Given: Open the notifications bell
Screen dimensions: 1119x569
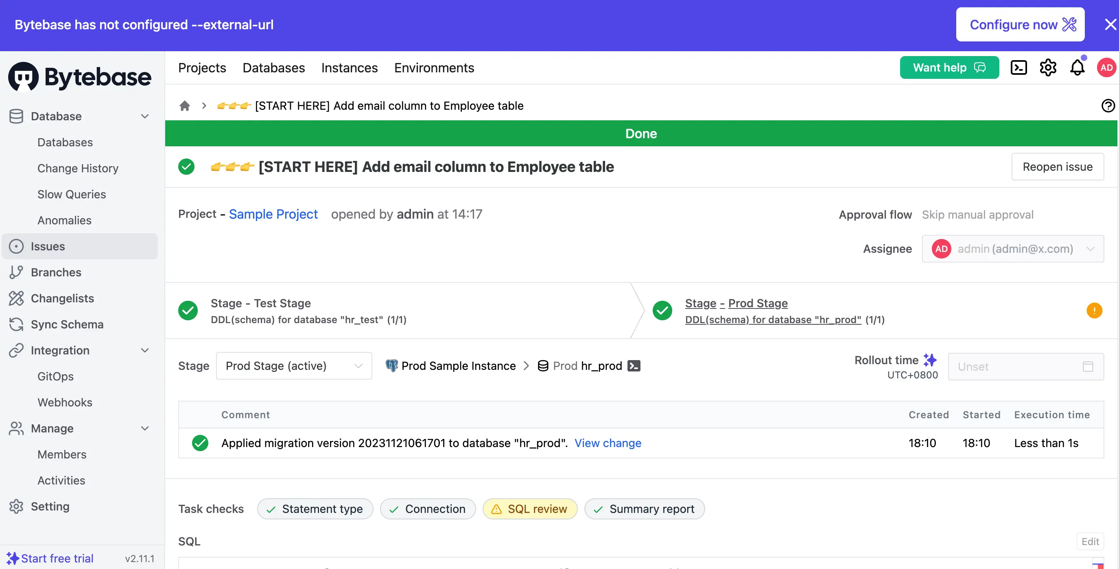Looking at the screenshot, I should (1077, 67).
